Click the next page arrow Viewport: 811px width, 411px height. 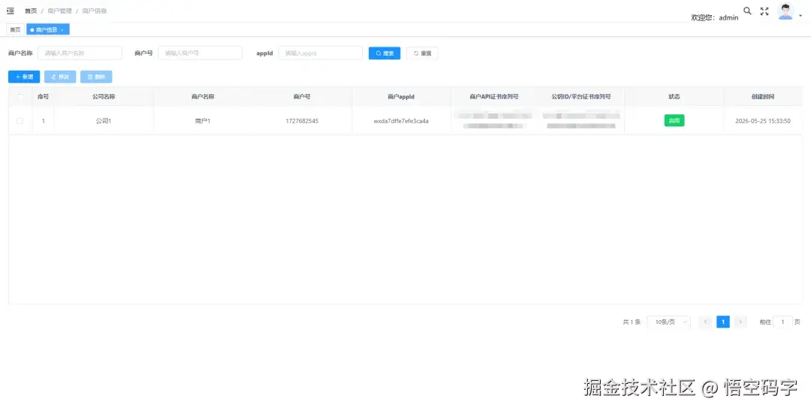pyautogui.click(x=740, y=322)
